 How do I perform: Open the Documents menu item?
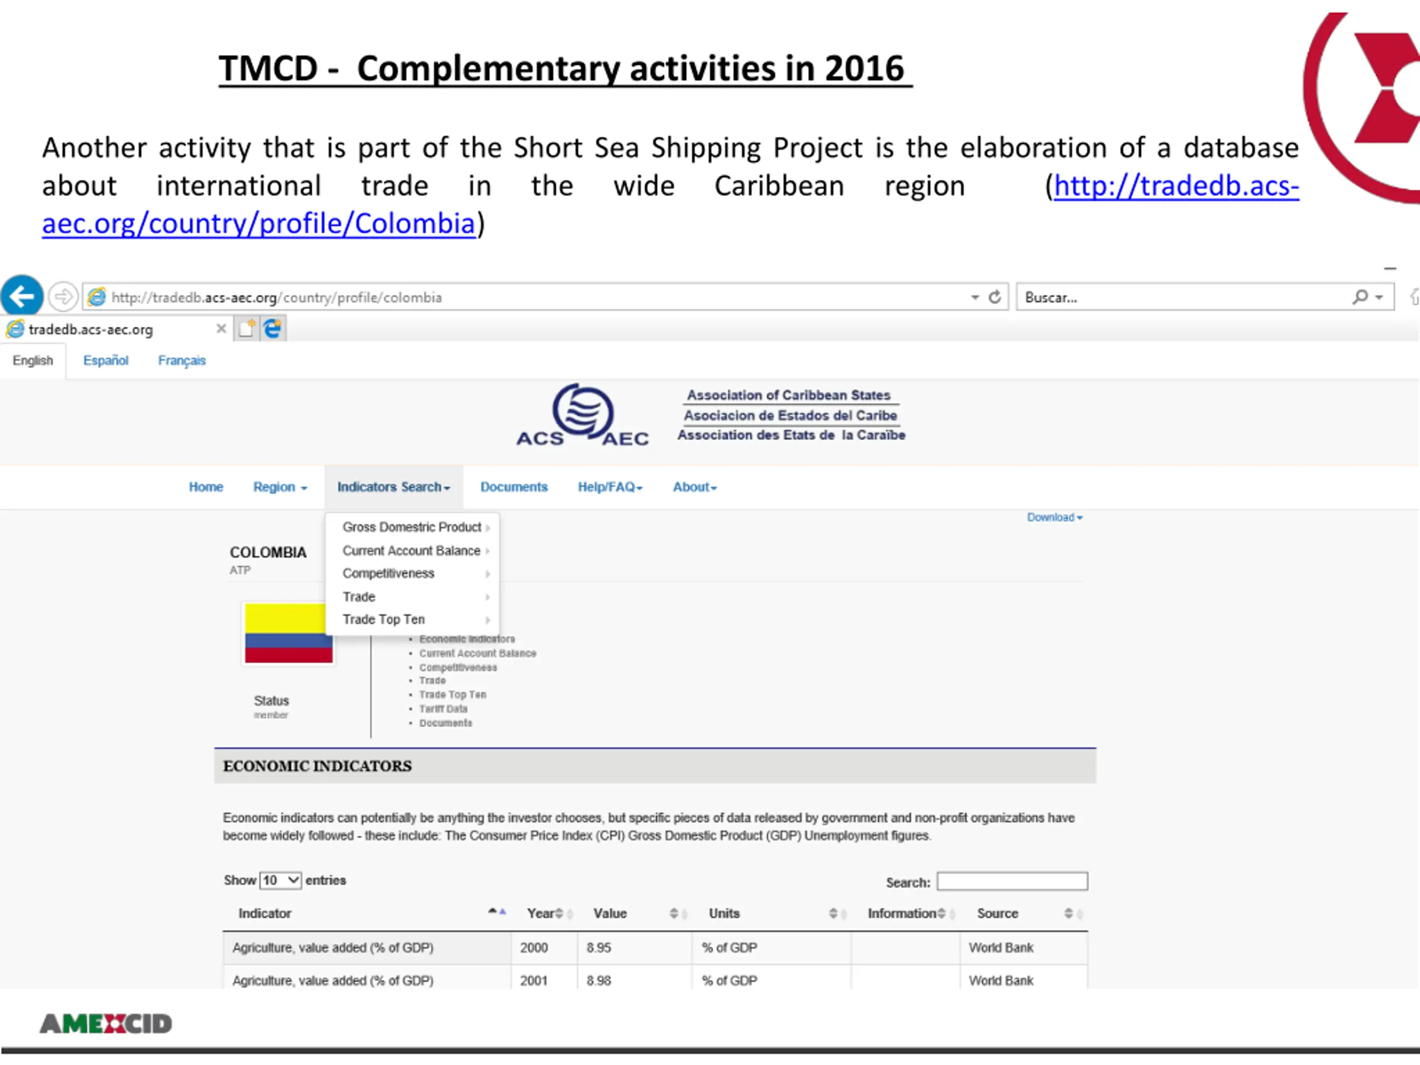514,486
